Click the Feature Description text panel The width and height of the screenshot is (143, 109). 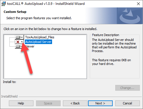click(115, 56)
